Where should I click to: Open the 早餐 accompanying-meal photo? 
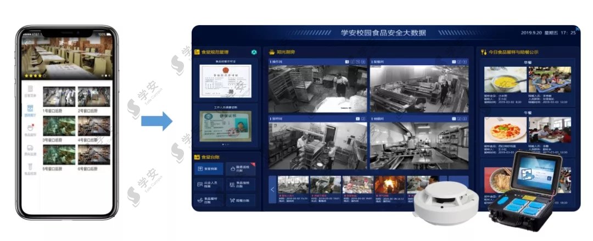550,79
